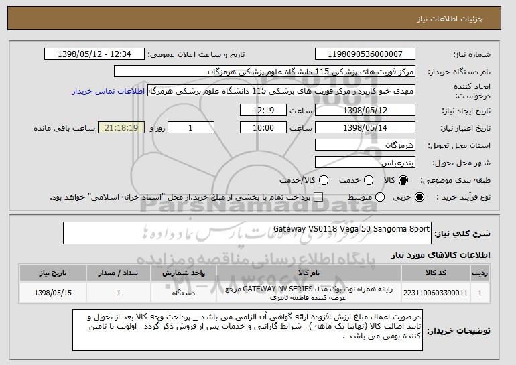Screen dimensions: 516x365
Task: Open the اطلاعات تماس خریدار link
Action: pyautogui.click(x=109, y=91)
